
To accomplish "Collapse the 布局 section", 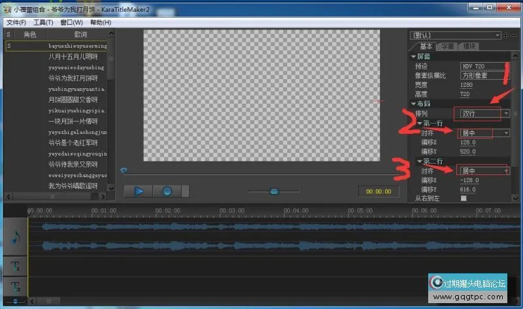I will (413, 103).
